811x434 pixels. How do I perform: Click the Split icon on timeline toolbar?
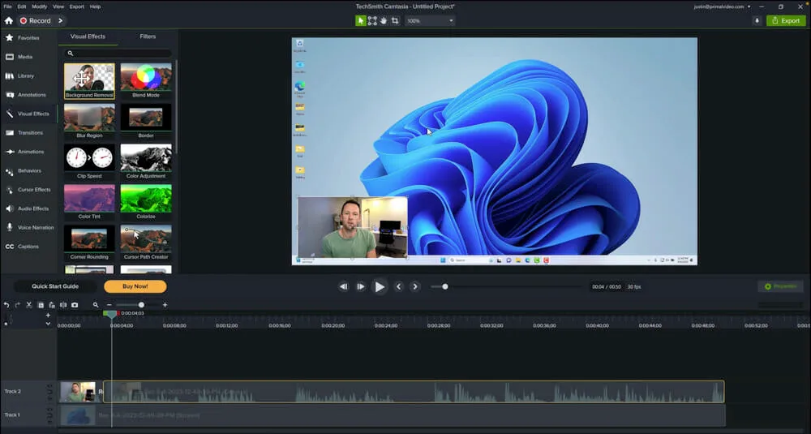(63, 305)
